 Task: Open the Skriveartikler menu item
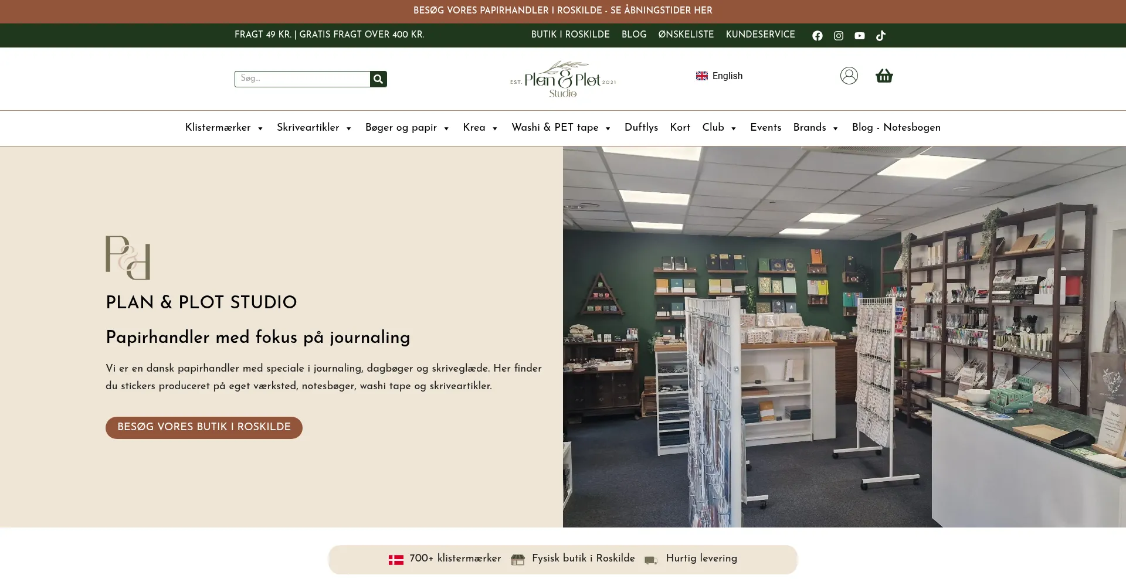click(308, 128)
